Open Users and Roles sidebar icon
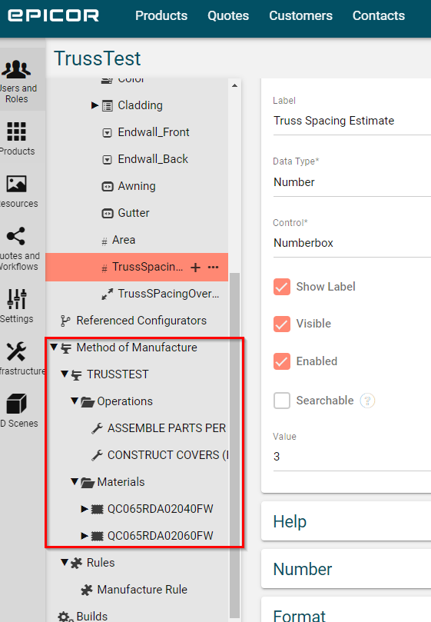 [16, 69]
